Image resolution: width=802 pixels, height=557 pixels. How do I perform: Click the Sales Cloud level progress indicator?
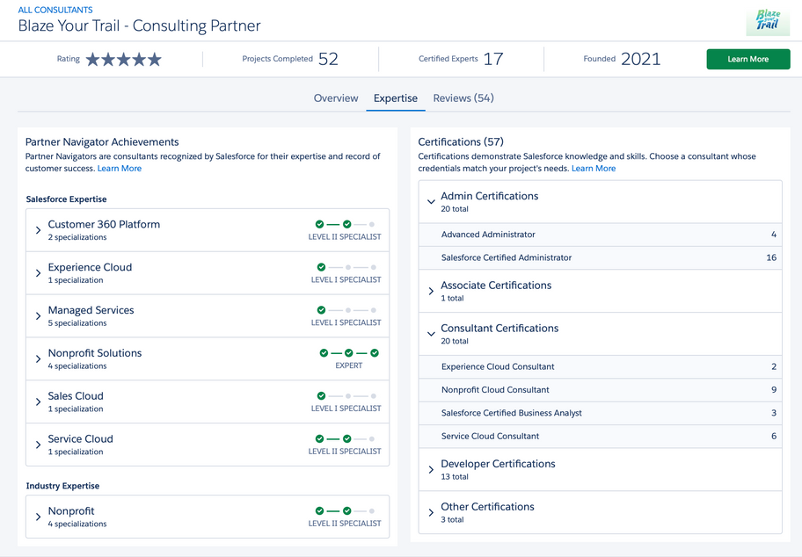pyautogui.click(x=346, y=396)
